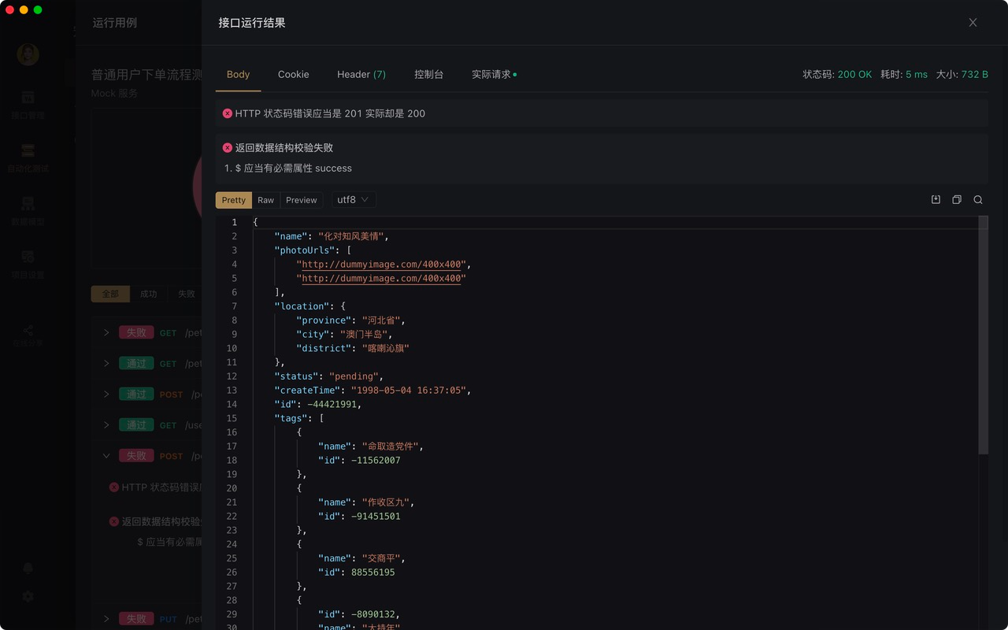The width and height of the screenshot is (1008, 630).
Task: Click the id value -44421991
Action: [334, 404]
